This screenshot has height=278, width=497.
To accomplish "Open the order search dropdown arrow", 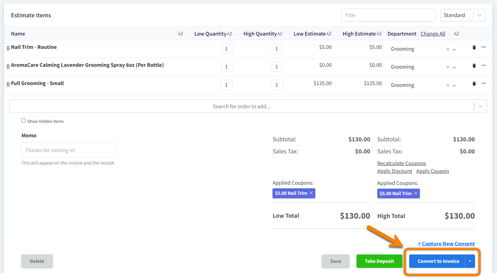I will click(481, 106).
